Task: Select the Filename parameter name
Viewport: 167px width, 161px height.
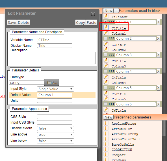Action: (x=120, y=17)
